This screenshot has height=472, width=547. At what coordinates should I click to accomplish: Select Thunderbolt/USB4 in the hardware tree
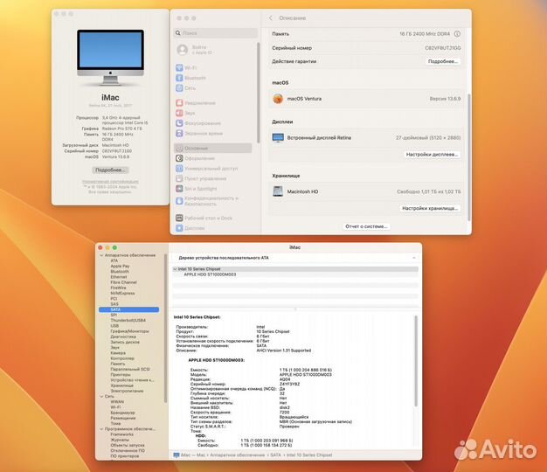128,320
